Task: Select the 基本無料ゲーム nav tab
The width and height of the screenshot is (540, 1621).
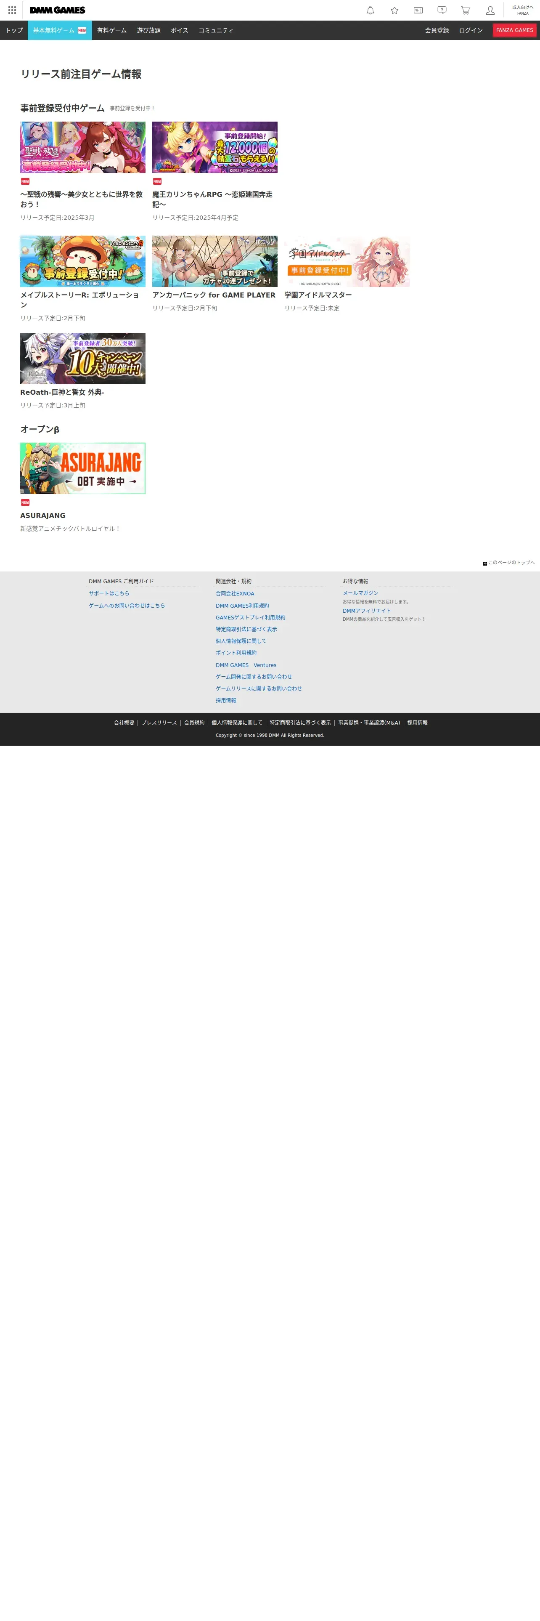Action: (x=60, y=30)
